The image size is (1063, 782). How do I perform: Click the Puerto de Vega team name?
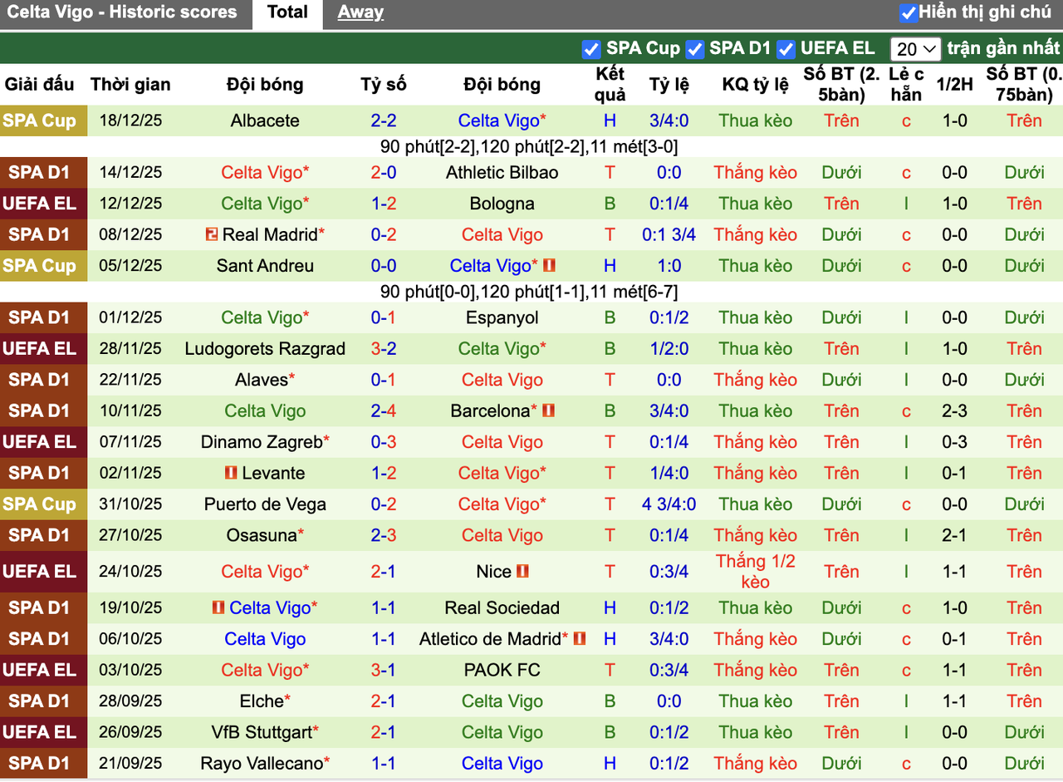(265, 504)
